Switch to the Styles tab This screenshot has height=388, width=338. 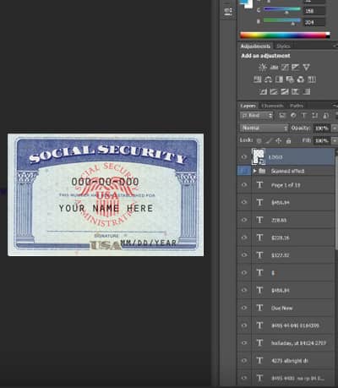tap(283, 46)
